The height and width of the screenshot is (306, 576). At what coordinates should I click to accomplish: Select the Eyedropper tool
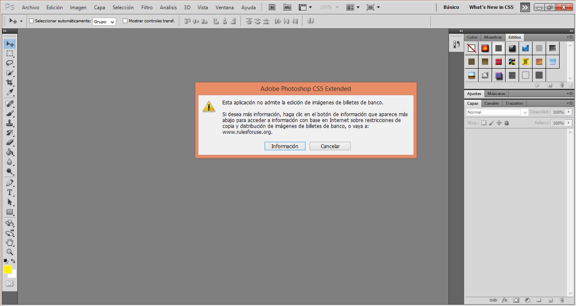point(9,93)
